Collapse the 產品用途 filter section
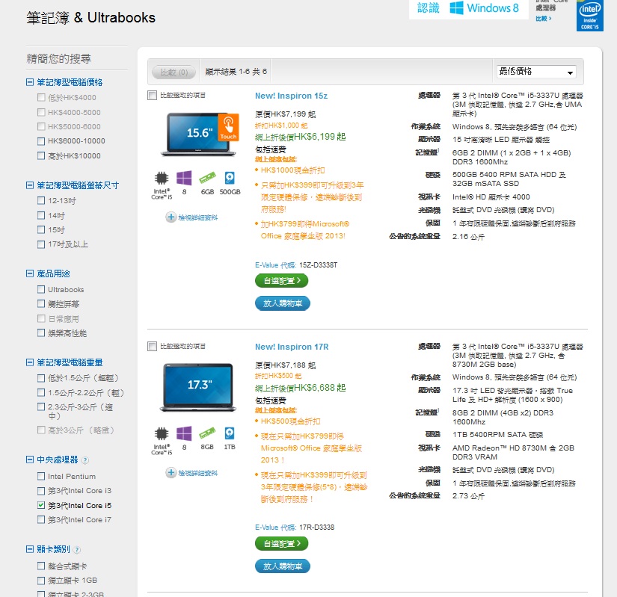 point(29,273)
